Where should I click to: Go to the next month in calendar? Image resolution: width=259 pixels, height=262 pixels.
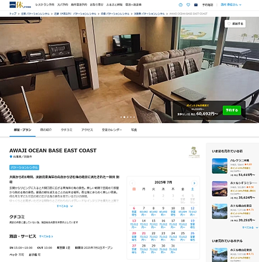coord(194,183)
